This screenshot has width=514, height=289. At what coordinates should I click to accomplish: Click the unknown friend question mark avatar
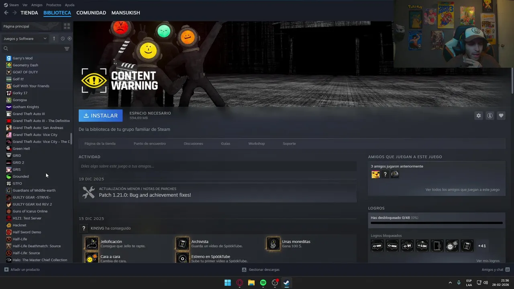click(x=385, y=174)
